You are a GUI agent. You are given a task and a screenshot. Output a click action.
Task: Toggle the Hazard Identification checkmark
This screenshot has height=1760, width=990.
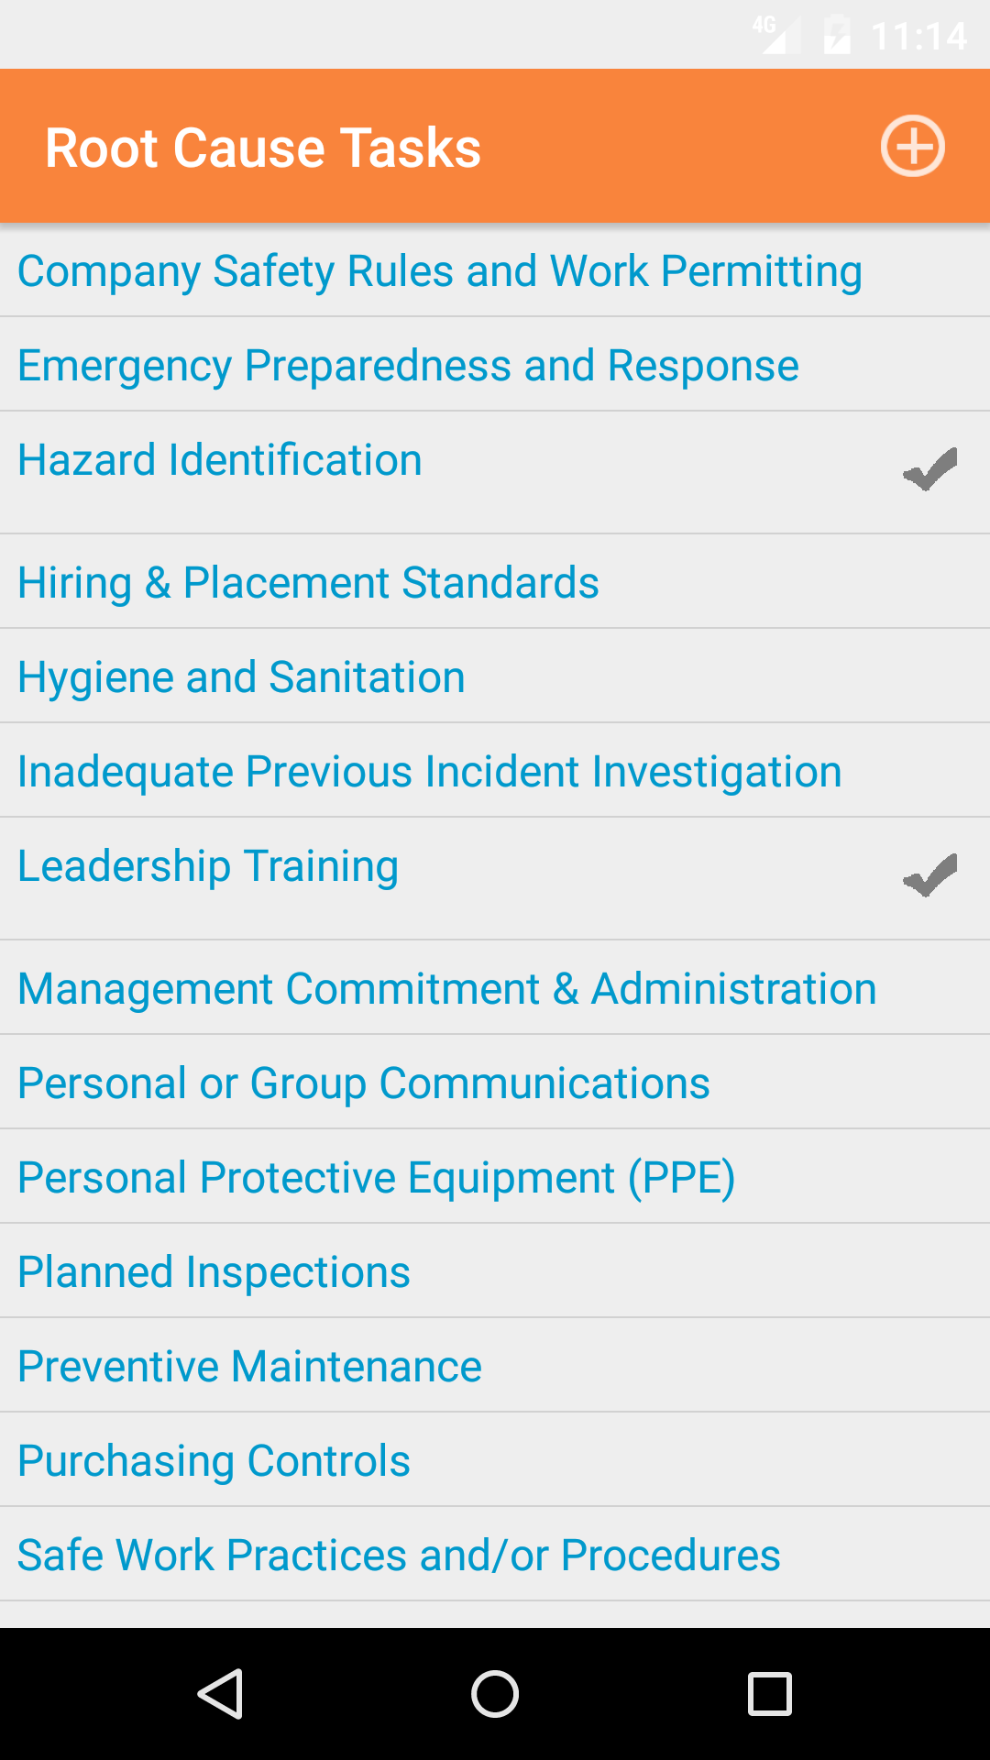[929, 469]
